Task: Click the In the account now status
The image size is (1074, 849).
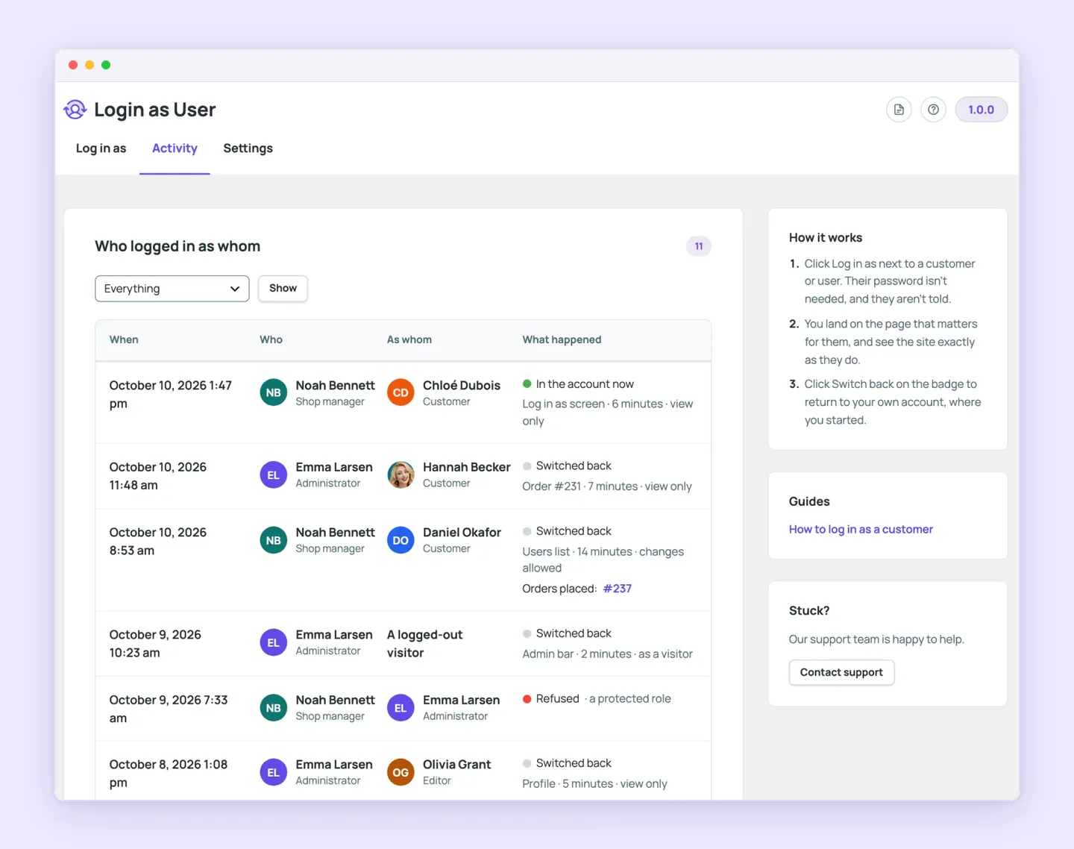Action: [585, 384]
